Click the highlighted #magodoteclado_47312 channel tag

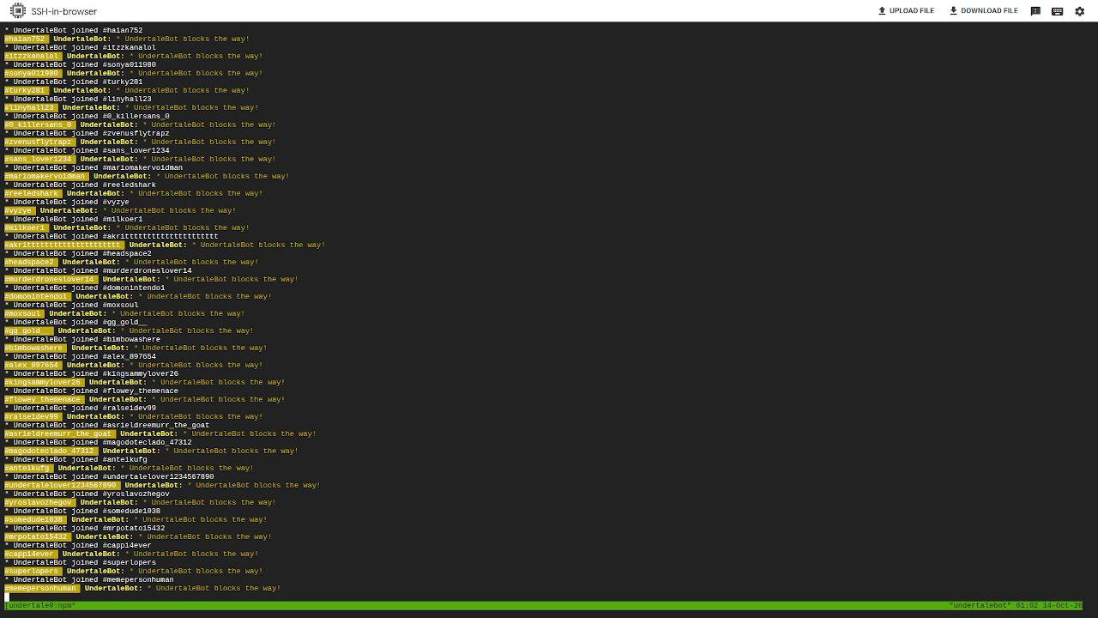coord(51,451)
